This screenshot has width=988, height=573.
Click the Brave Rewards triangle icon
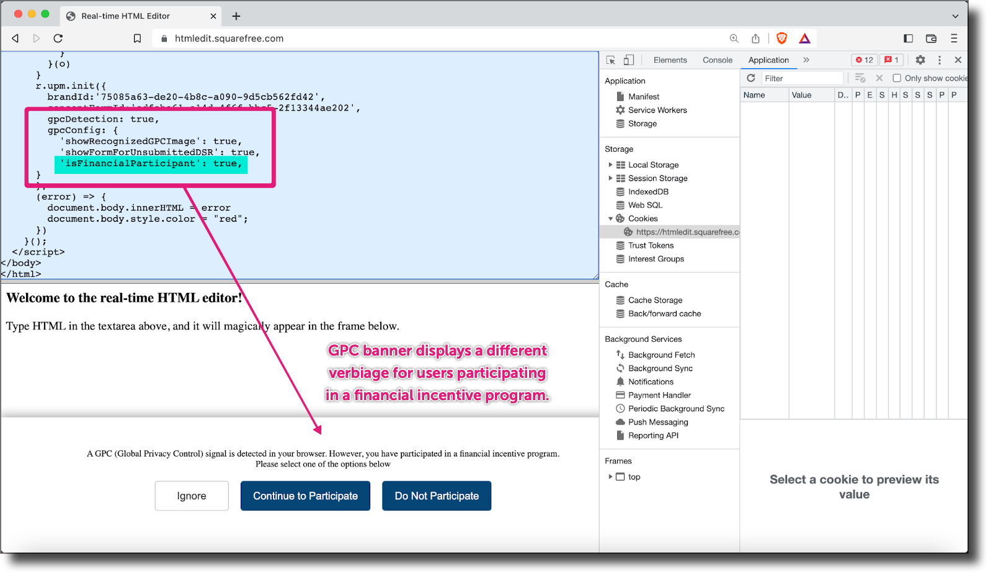(x=804, y=38)
